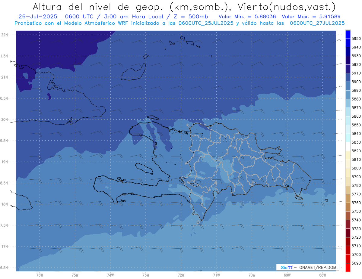Click the legend swatch between 5900 and 5910
This screenshot has width=362, height=279.
tap(348, 78)
